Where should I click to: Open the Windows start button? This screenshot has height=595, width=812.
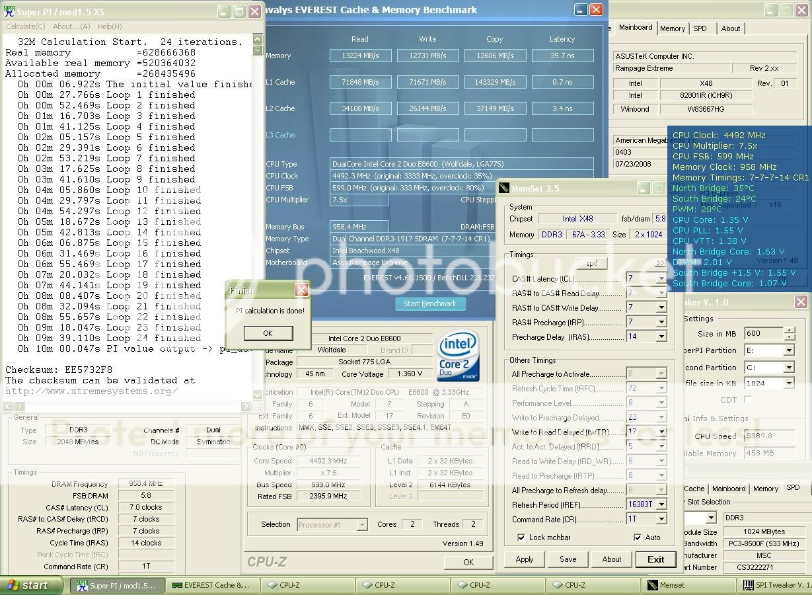(32, 585)
